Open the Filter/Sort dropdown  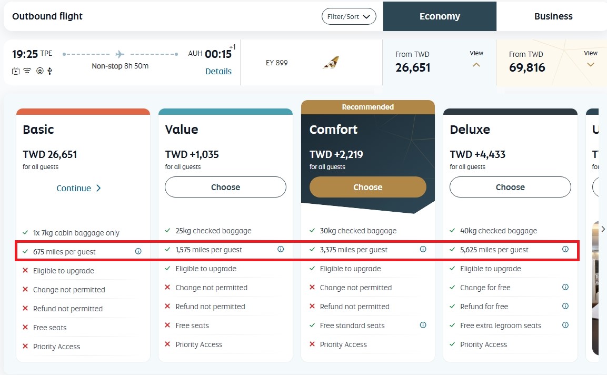(349, 16)
